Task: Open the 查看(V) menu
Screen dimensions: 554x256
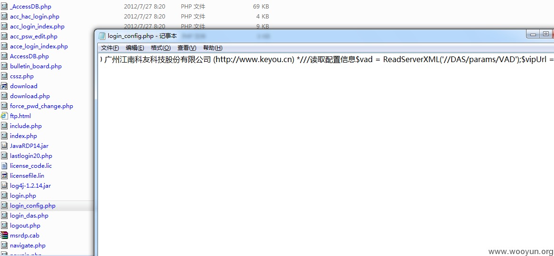Action: tap(187, 48)
